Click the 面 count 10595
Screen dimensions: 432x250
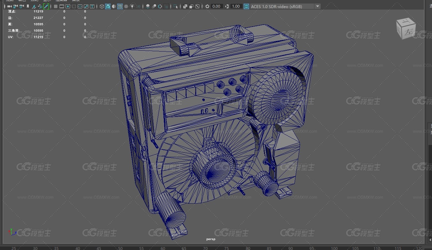(38, 24)
